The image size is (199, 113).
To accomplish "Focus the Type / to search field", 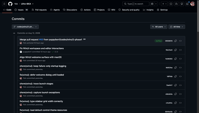I will 136,4.
